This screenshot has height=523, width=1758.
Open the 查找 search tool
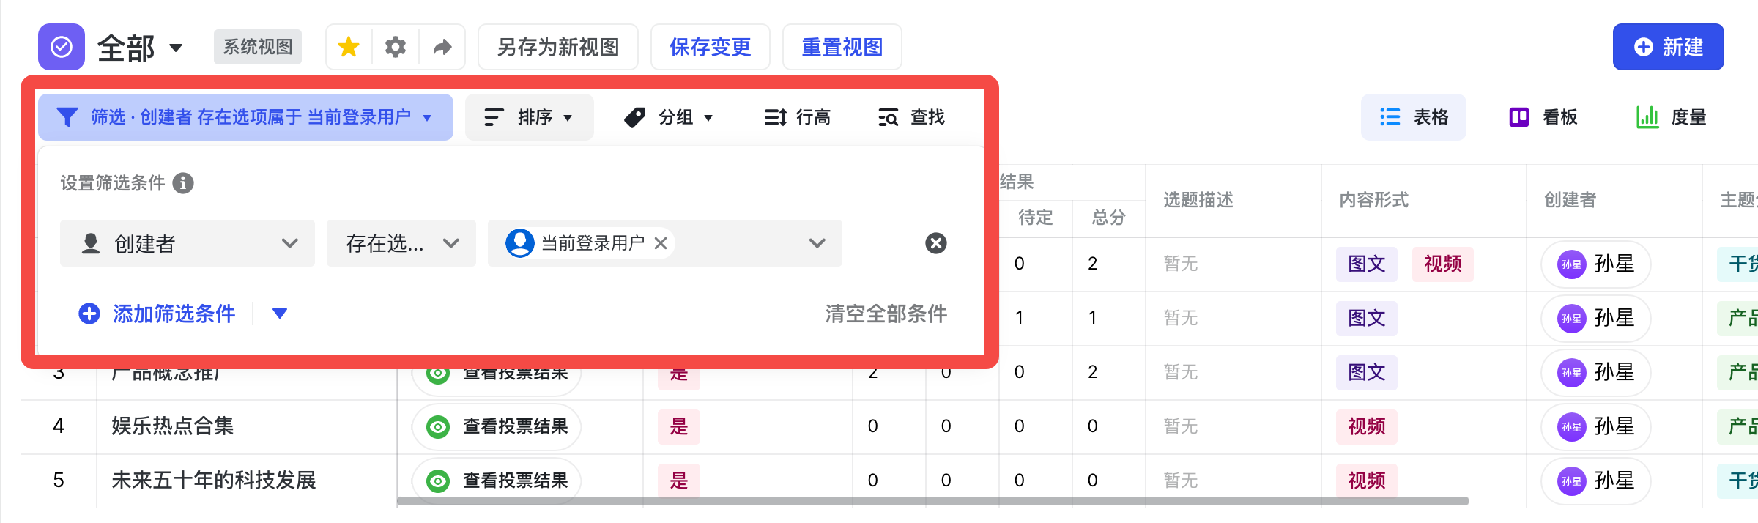(x=911, y=117)
